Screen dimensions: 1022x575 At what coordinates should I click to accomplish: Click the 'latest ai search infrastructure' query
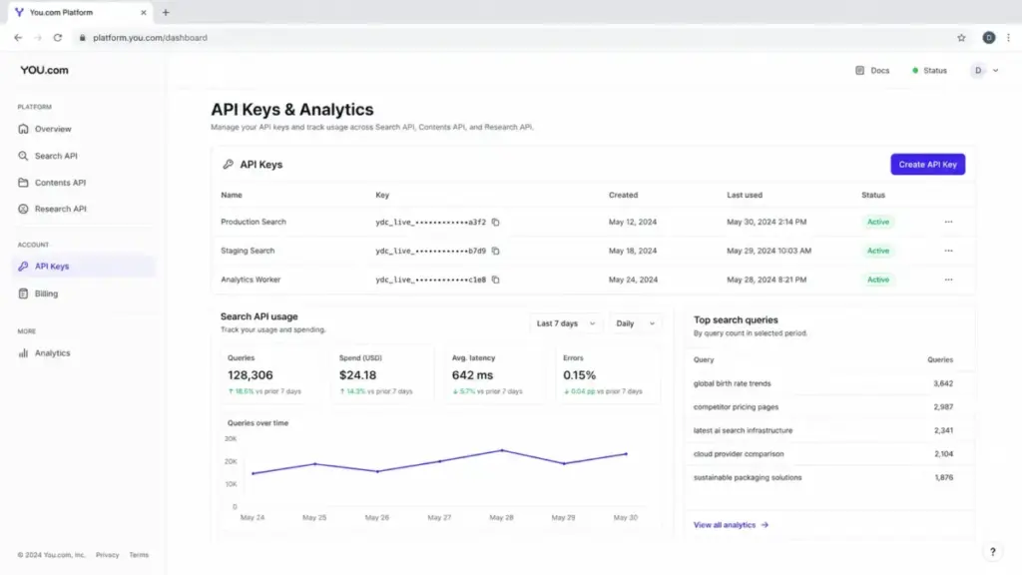click(743, 430)
